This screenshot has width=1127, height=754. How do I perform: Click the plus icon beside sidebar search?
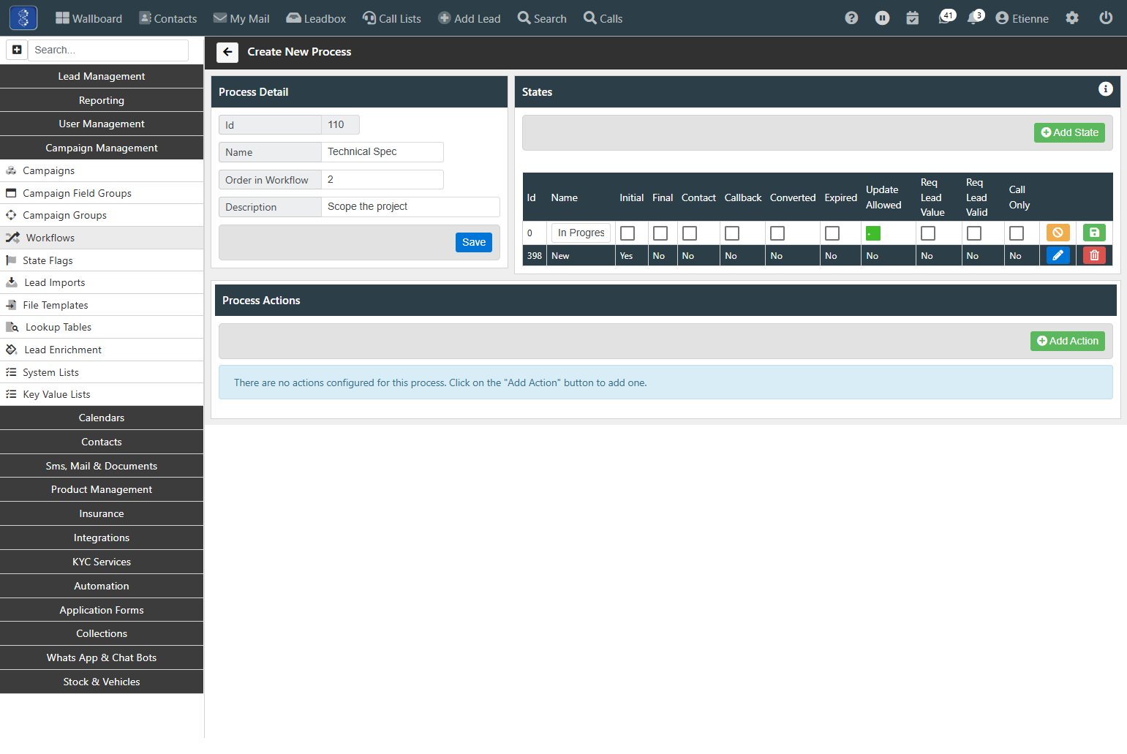17,50
